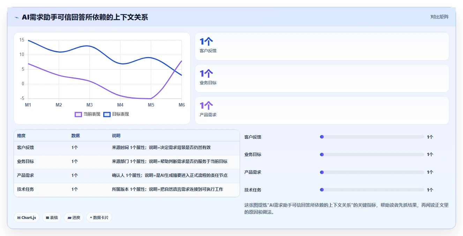Click the M1 axis label on chart
This screenshot has width=463, height=236.
click(x=28, y=105)
